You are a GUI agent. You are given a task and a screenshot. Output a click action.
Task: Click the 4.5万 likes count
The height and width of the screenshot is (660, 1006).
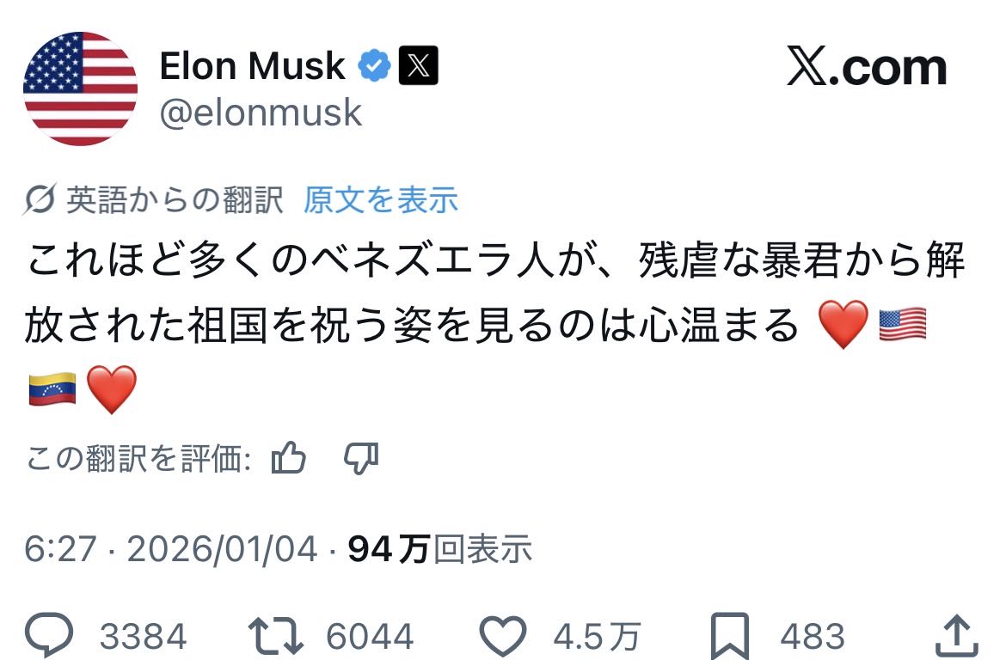(596, 638)
